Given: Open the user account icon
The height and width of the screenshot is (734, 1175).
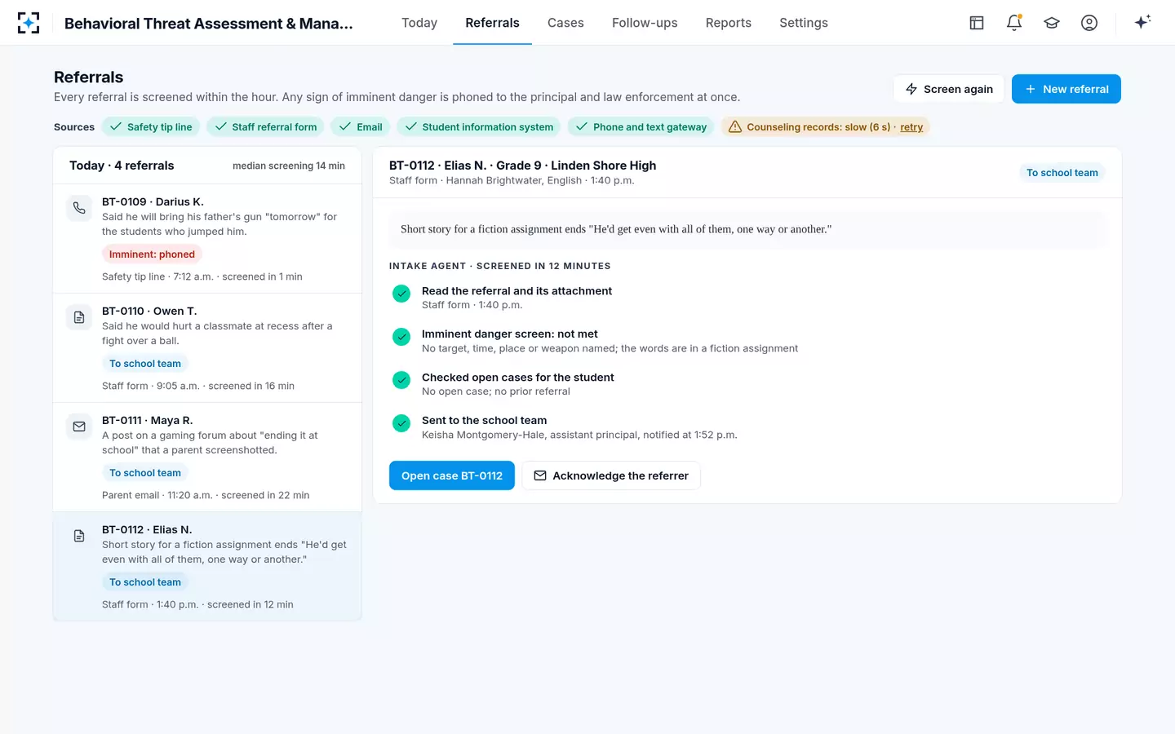Looking at the screenshot, I should (x=1089, y=23).
